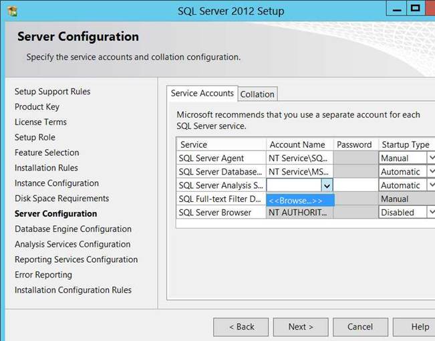
Task: Click Database Engine Configuration step
Action: [x=74, y=229]
